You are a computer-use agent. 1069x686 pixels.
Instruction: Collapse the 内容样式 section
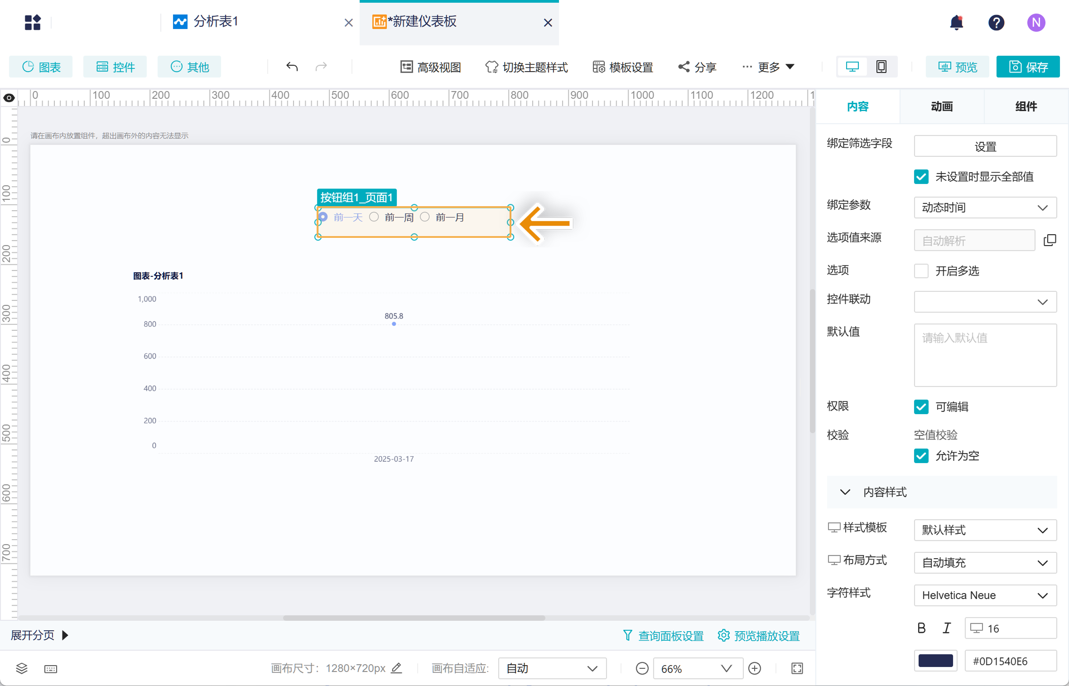point(845,492)
